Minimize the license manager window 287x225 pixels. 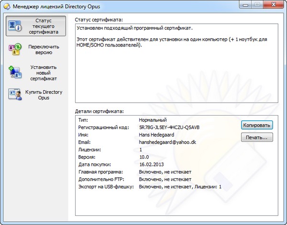(x=245, y=5)
